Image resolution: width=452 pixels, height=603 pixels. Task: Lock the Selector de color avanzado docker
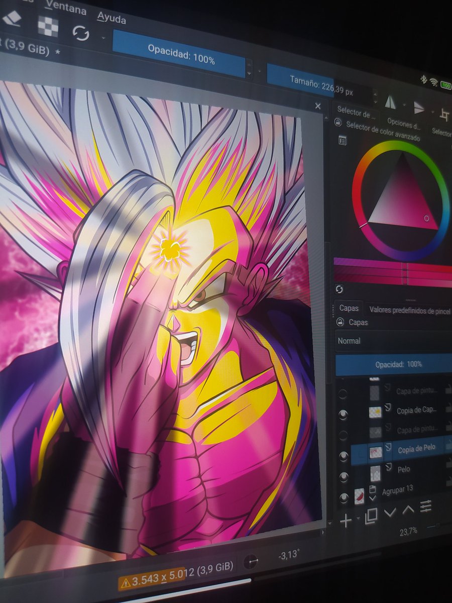tap(337, 123)
